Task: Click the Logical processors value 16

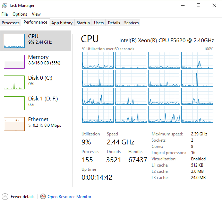Action: tap(193, 152)
